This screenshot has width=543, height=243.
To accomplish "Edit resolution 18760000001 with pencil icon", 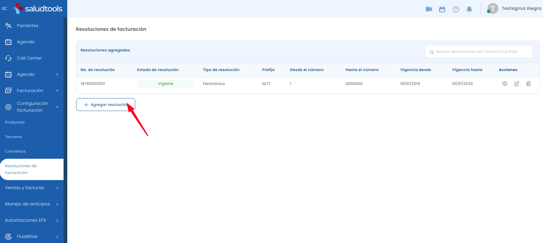I will pyautogui.click(x=517, y=84).
